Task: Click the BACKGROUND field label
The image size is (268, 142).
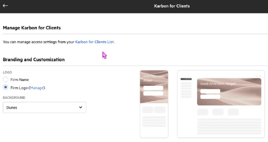Action: point(14,98)
